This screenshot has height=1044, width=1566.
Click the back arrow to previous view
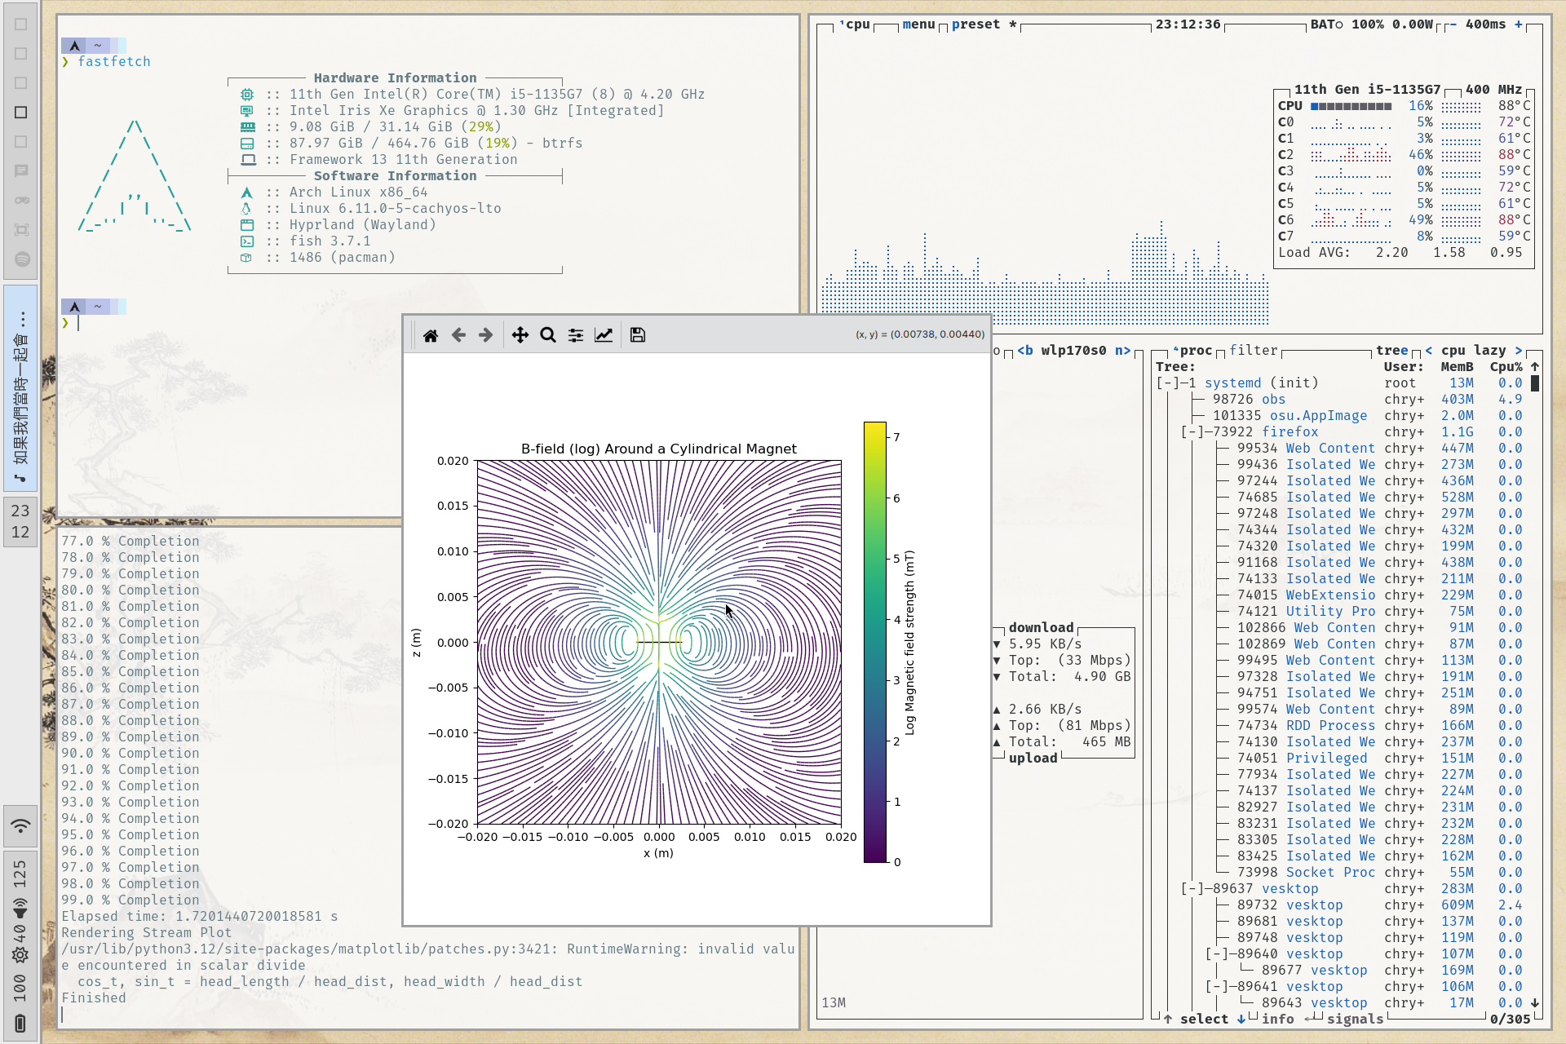coord(458,335)
